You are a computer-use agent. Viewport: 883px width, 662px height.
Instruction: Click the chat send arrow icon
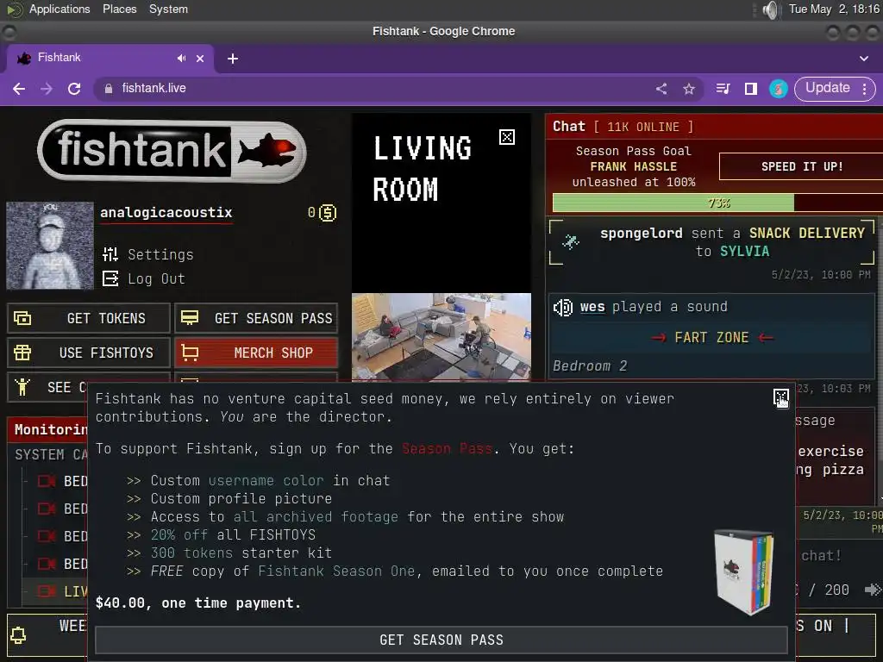pos(873,590)
